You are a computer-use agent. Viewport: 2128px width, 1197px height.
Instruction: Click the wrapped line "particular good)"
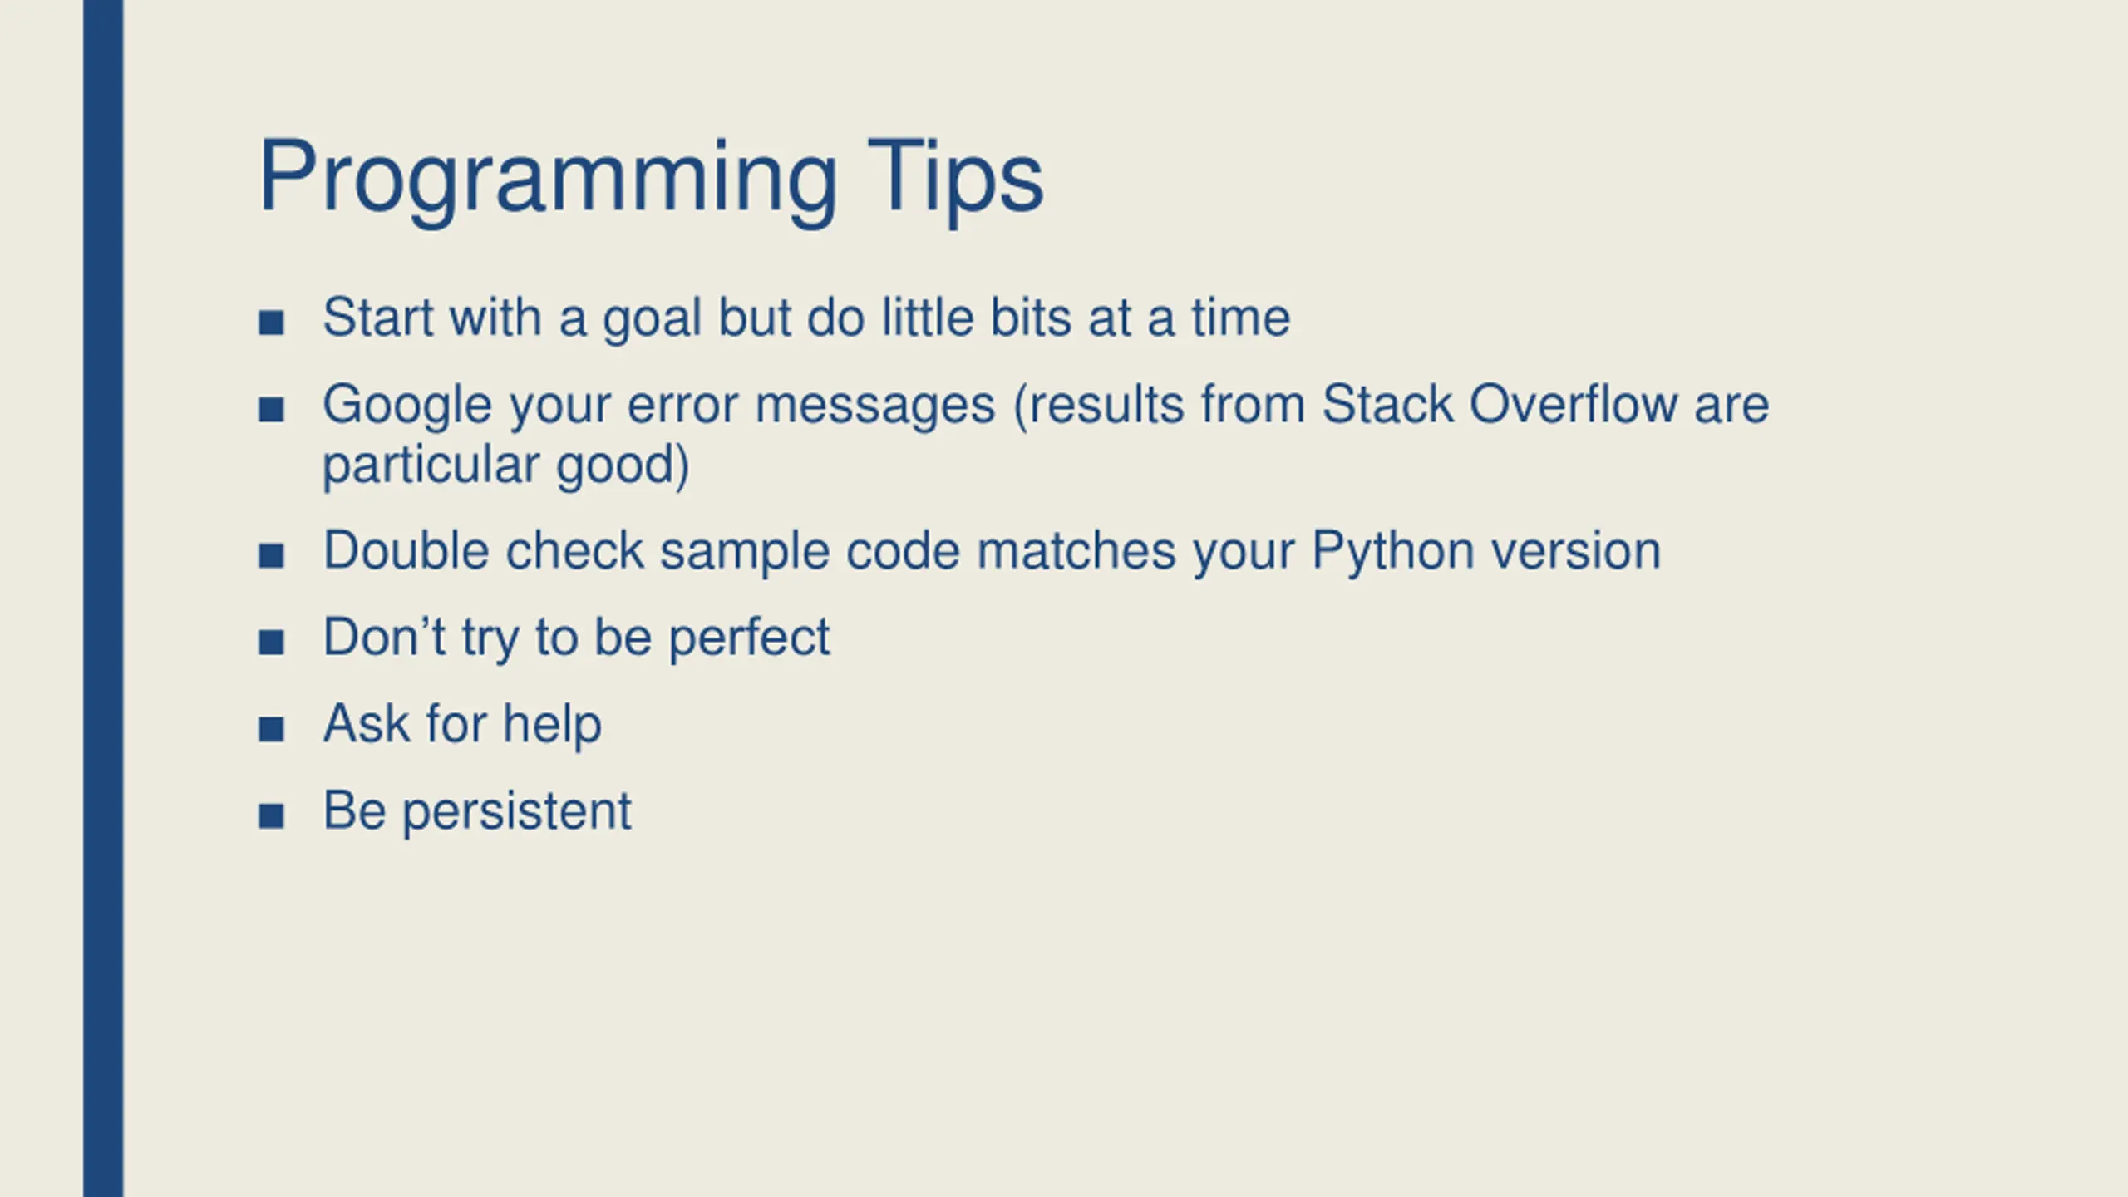click(x=506, y=465)
